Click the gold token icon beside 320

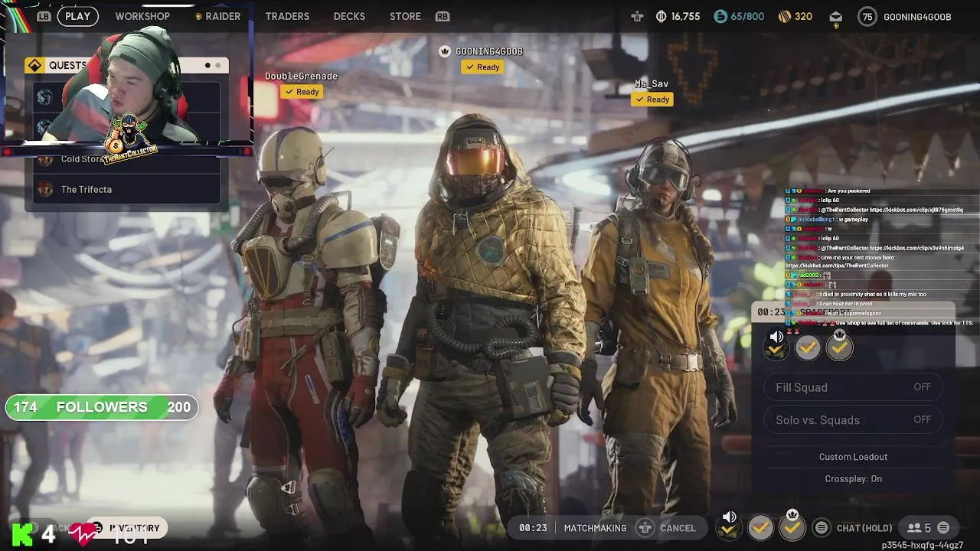[x=784, y=16]
